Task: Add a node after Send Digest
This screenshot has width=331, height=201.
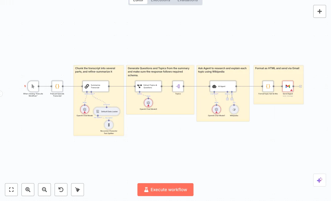Action: 300,86
